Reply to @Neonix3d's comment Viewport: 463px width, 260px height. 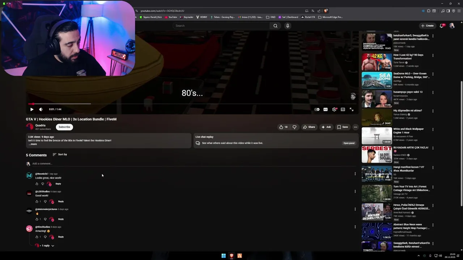click(58, 184)
